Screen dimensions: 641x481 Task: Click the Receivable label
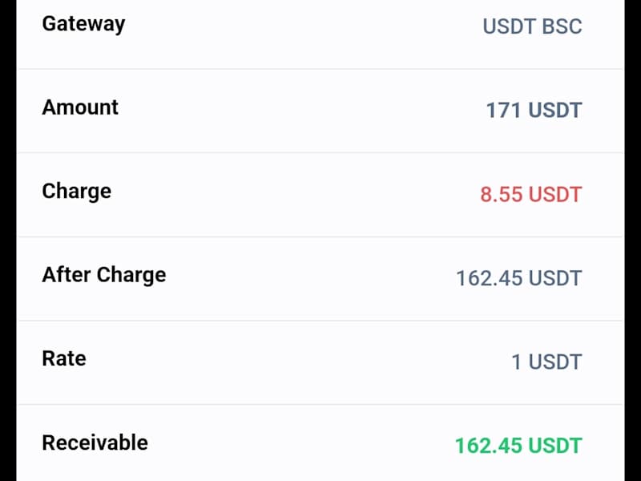click(95, 443)
